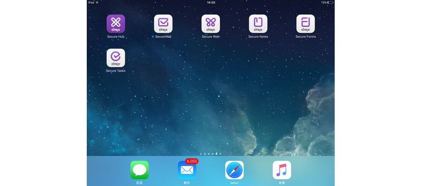Tap the 4,055 unread badge on Mail
The height and width of the screenshot is (186, 425).
[192, 161]
